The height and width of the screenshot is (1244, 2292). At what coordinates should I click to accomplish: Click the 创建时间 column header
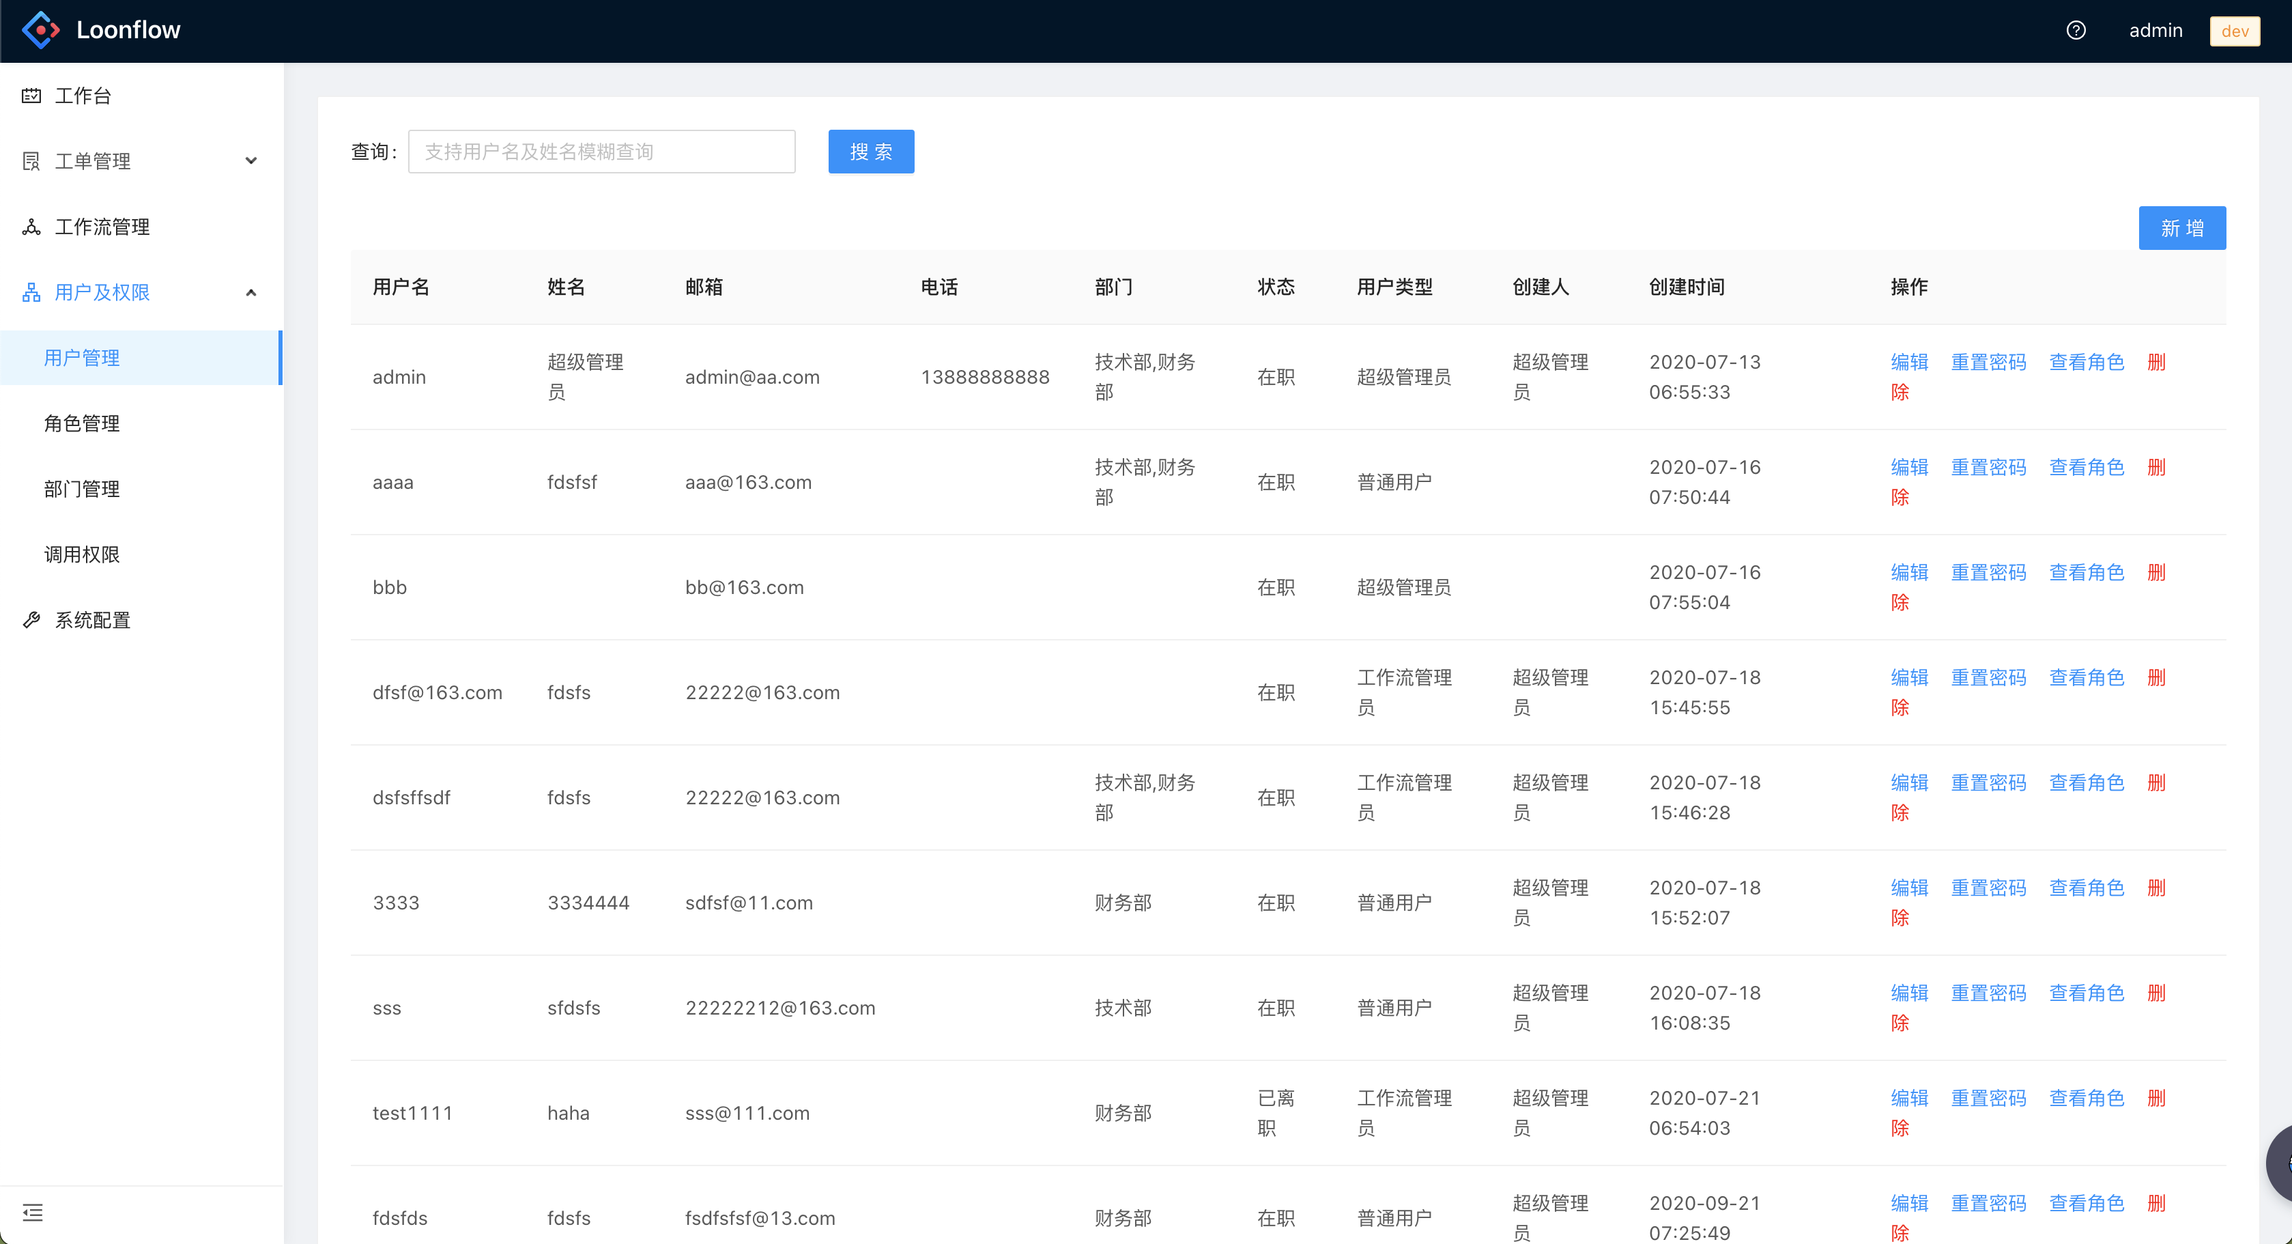click(x=1687, y=287)
